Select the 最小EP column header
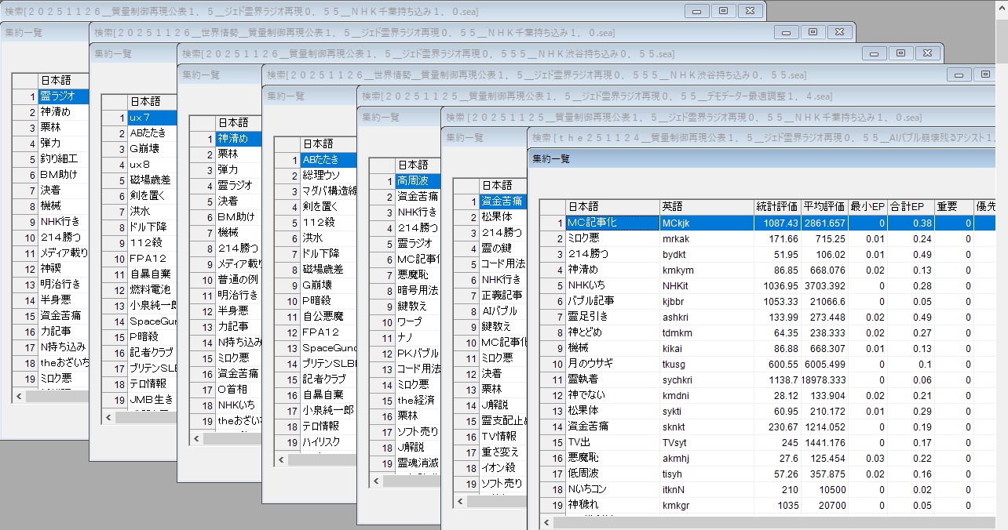This screenshot has height=530, width=1008. [867, 207]
